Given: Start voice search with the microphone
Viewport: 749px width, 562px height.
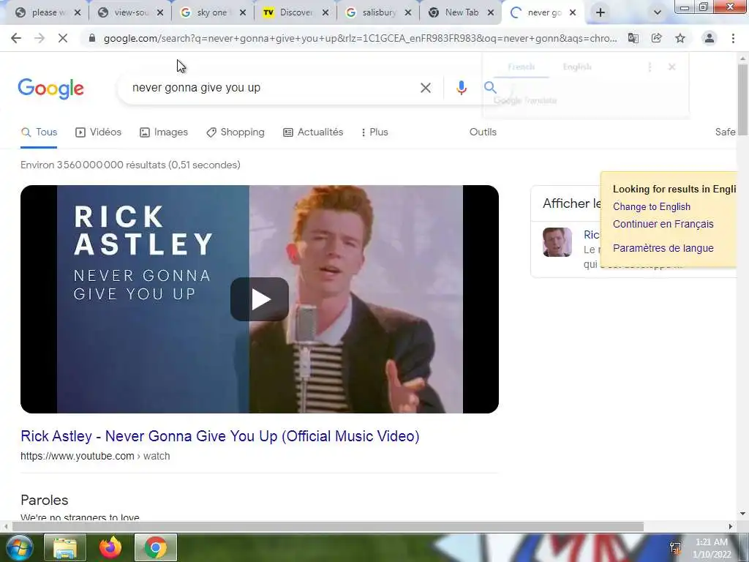Looking at the screenshot, I should [x=462, y=88].
